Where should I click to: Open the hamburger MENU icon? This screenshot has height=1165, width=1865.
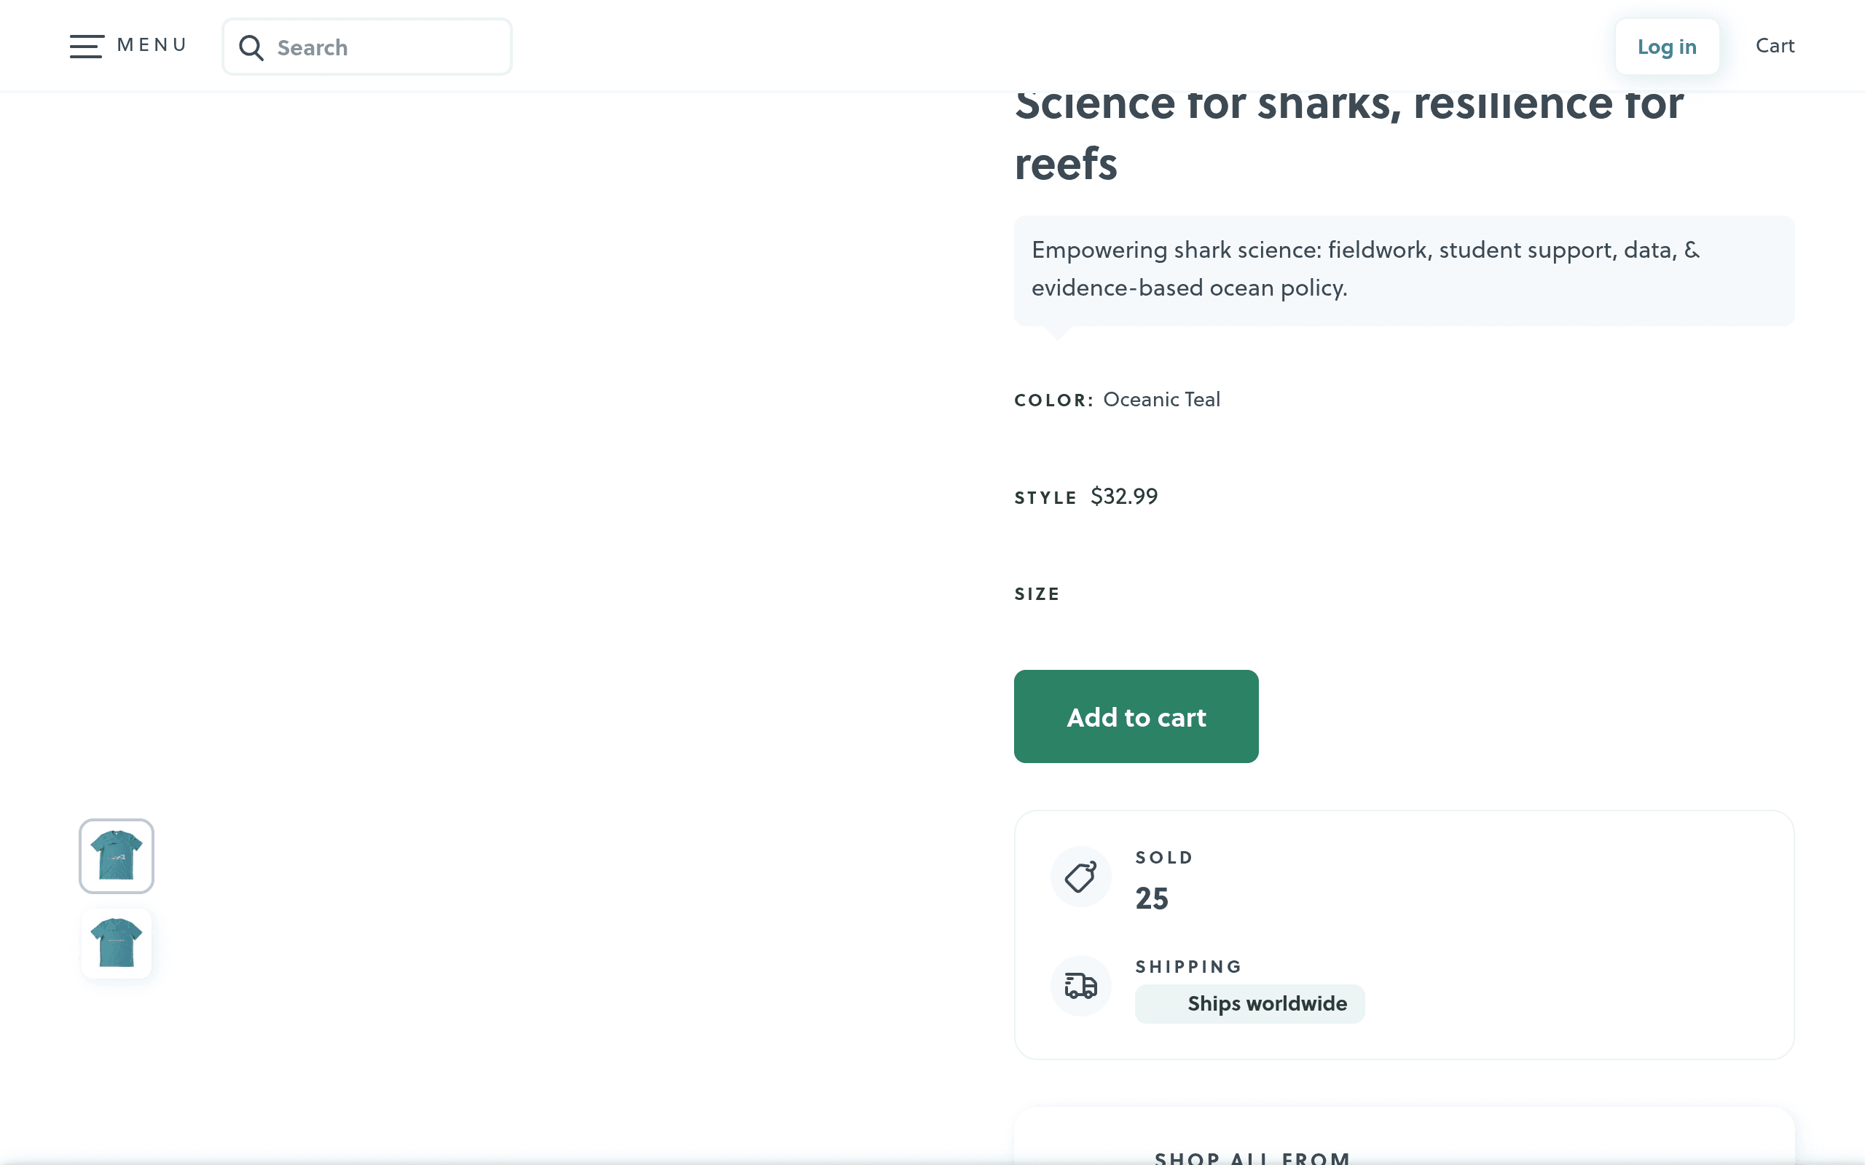click(86, 46)
